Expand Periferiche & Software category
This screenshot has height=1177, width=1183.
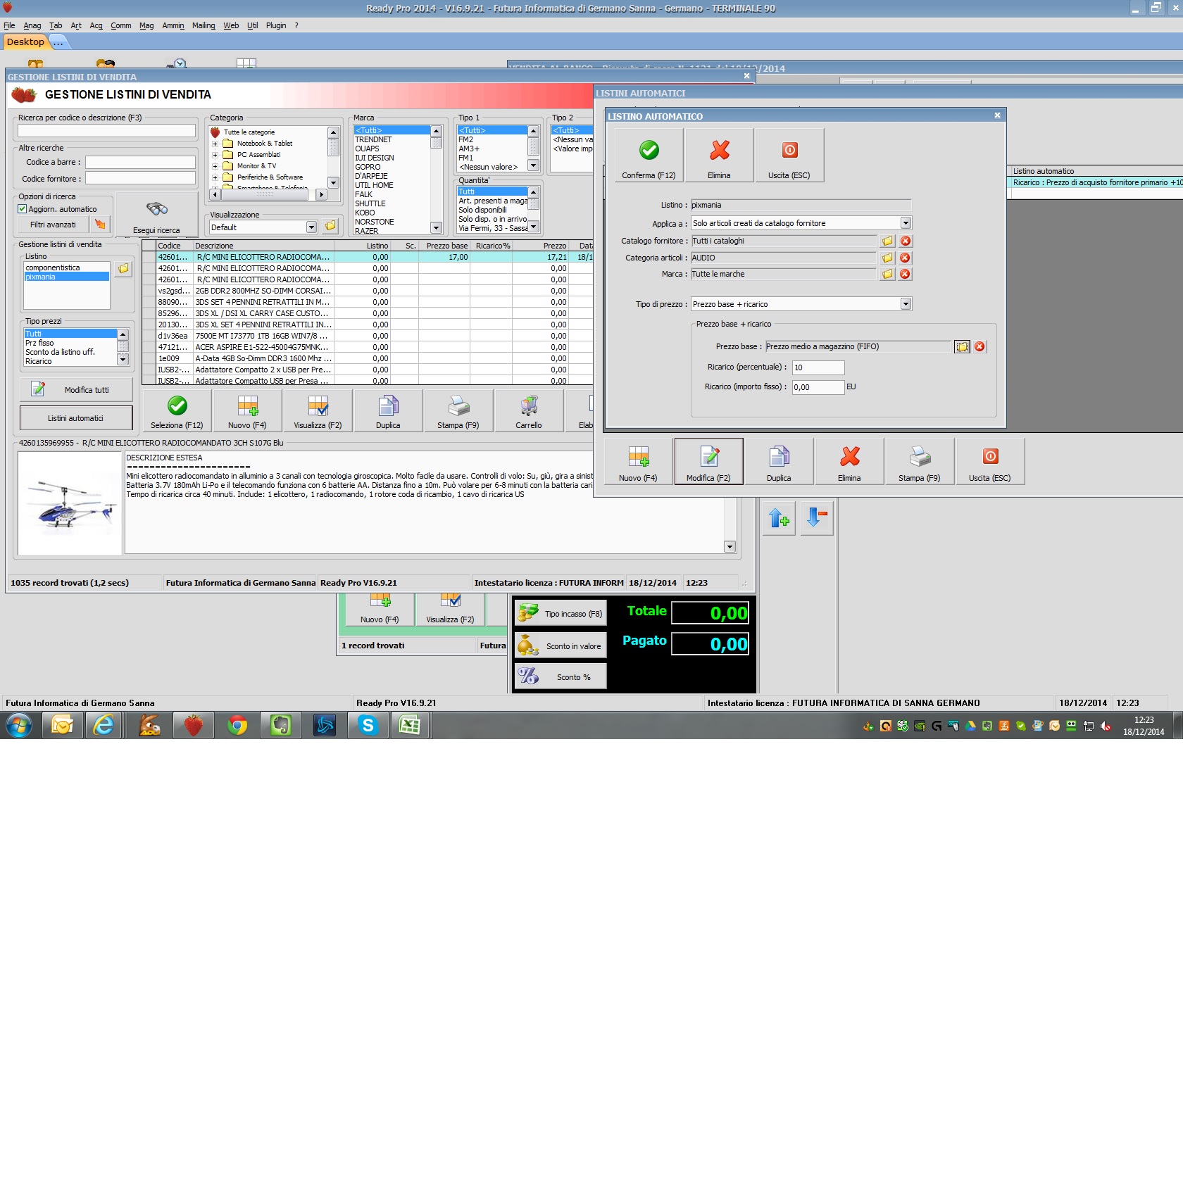[215, 177]
